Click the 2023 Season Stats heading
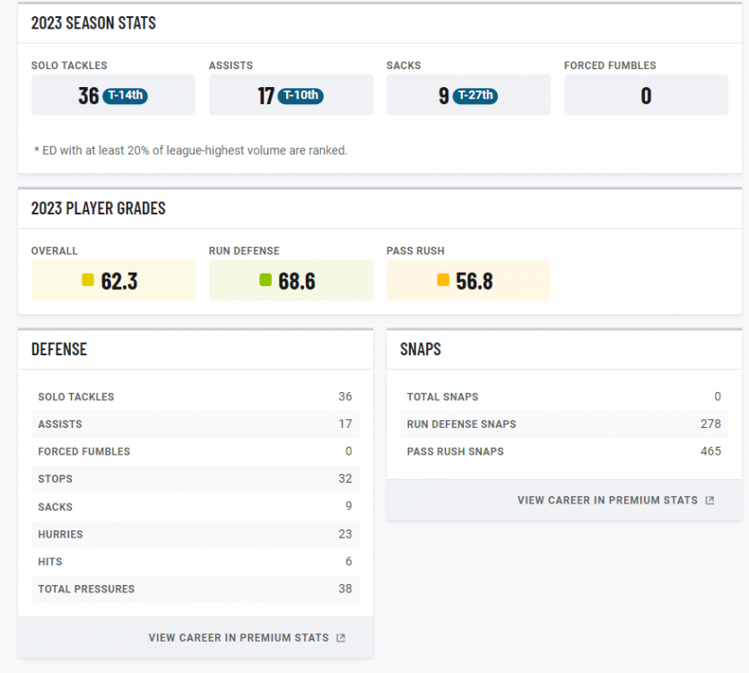 coord(93,23)
